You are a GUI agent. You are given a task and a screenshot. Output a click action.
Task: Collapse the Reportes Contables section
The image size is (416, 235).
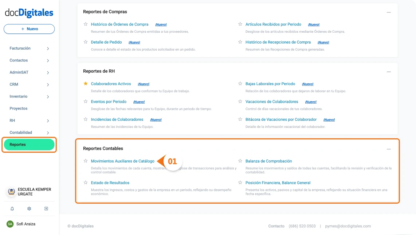(x=389, y=148)
